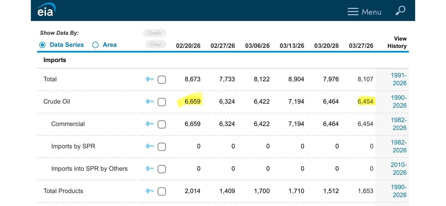Click the key icon in Commercial row
The image size is (446, 206).
click(149, 124)
